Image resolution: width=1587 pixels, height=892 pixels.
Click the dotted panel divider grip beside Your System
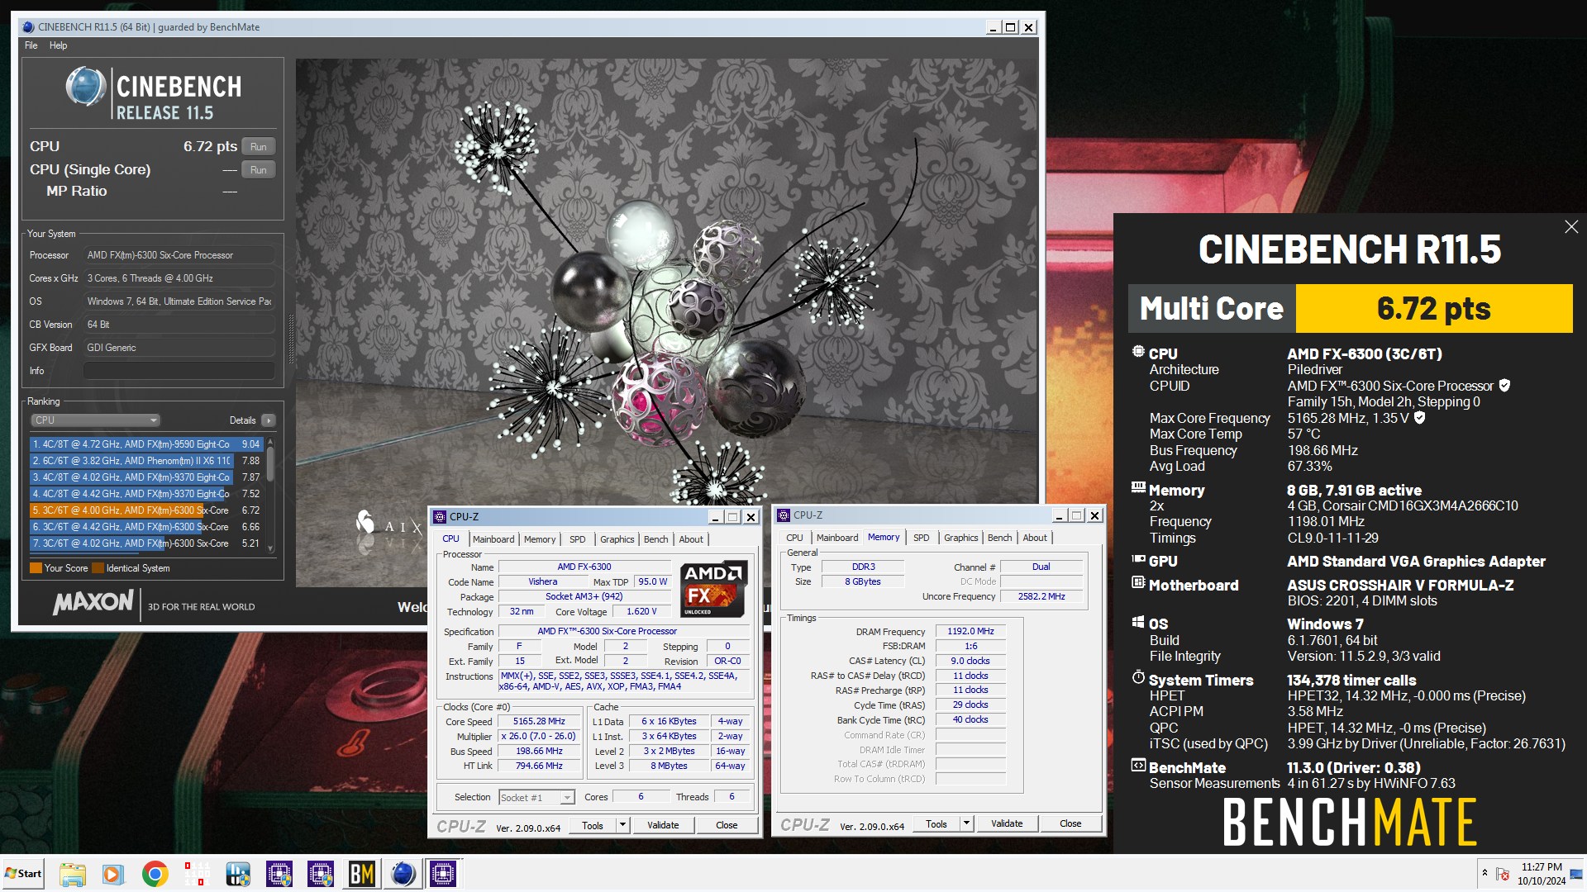[x=290, y=339]
